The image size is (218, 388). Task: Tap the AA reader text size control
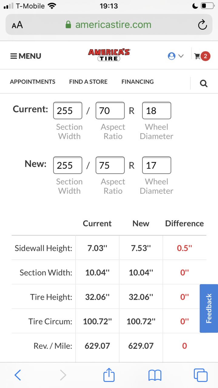(x=17, y=25)
